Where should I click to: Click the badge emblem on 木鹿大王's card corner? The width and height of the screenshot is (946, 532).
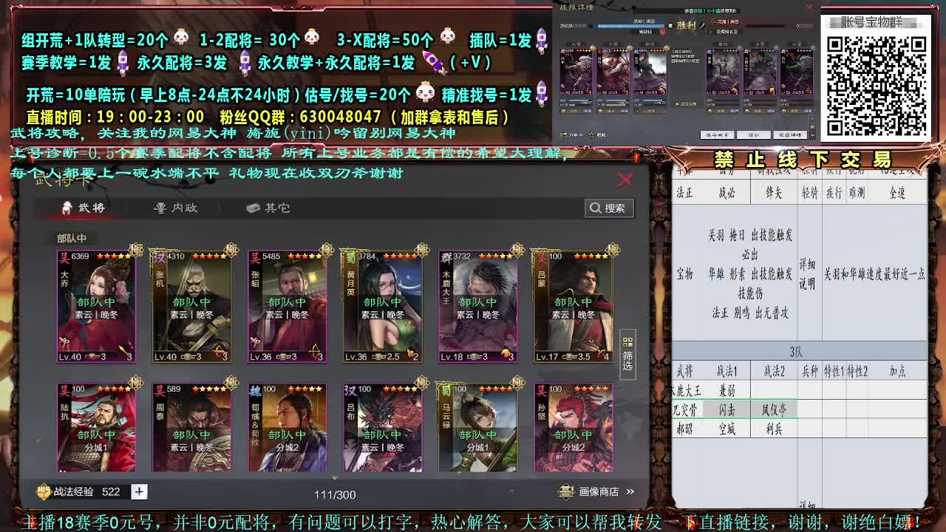[517, 250]
